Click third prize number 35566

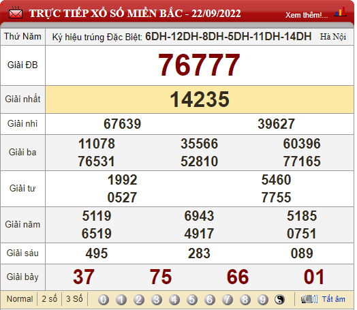199,144
